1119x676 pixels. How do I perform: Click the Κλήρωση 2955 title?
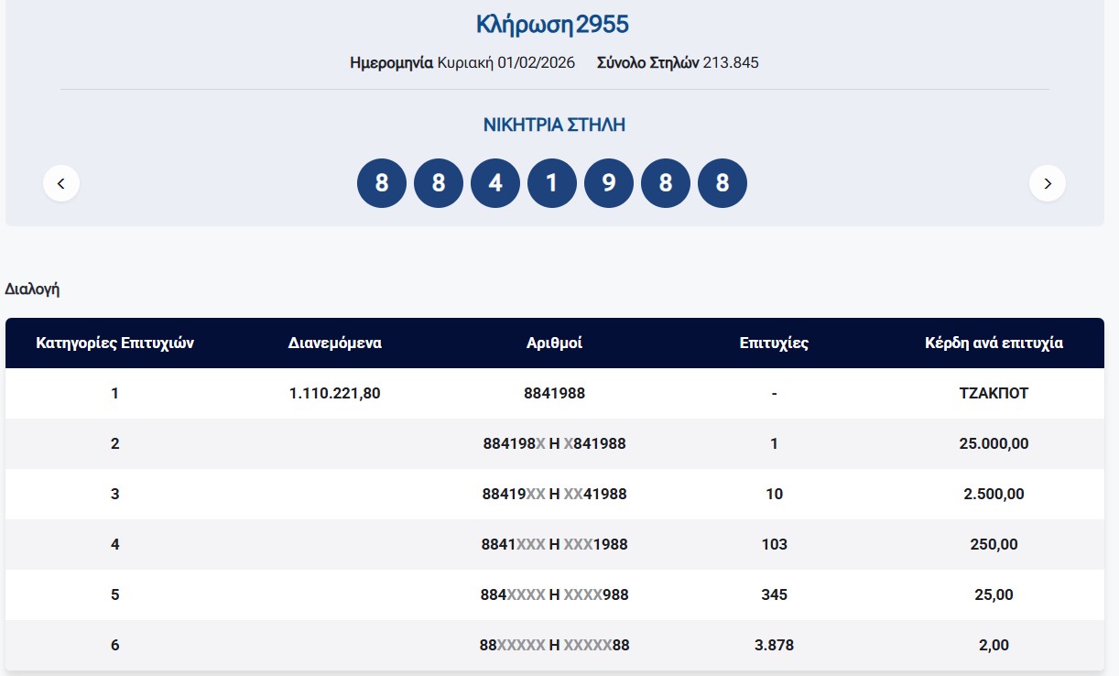click(552, 25)
